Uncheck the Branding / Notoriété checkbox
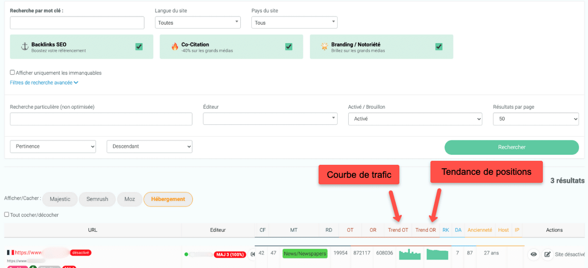 click(439, 47)
